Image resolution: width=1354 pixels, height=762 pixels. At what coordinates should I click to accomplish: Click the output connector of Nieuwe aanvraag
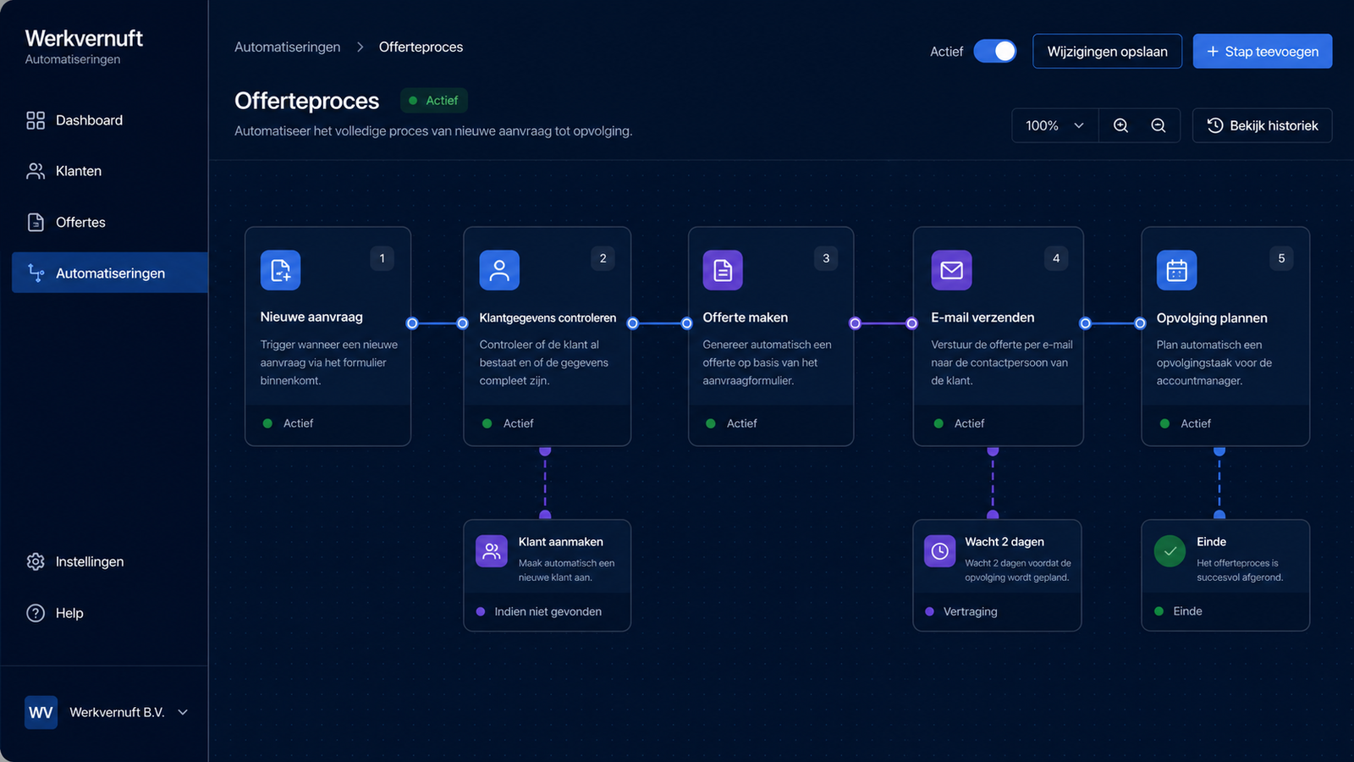pos(412,323)
